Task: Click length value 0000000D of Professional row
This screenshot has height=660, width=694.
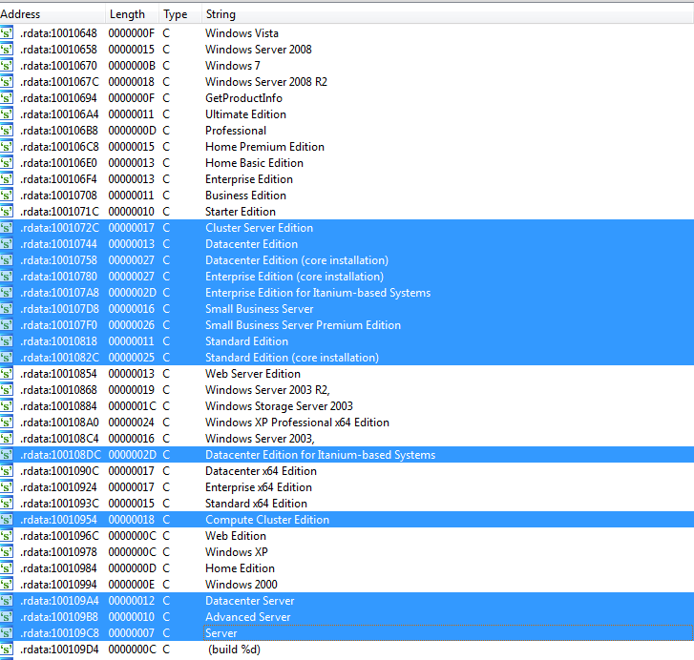Action: pos(132,131)
